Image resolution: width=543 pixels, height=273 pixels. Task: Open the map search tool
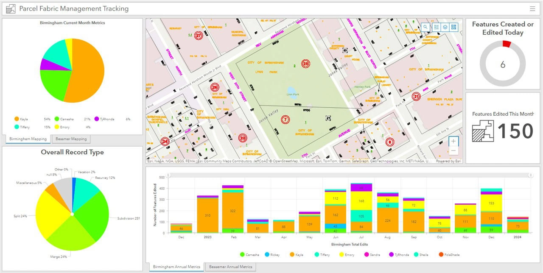click(x=425, y=27)
